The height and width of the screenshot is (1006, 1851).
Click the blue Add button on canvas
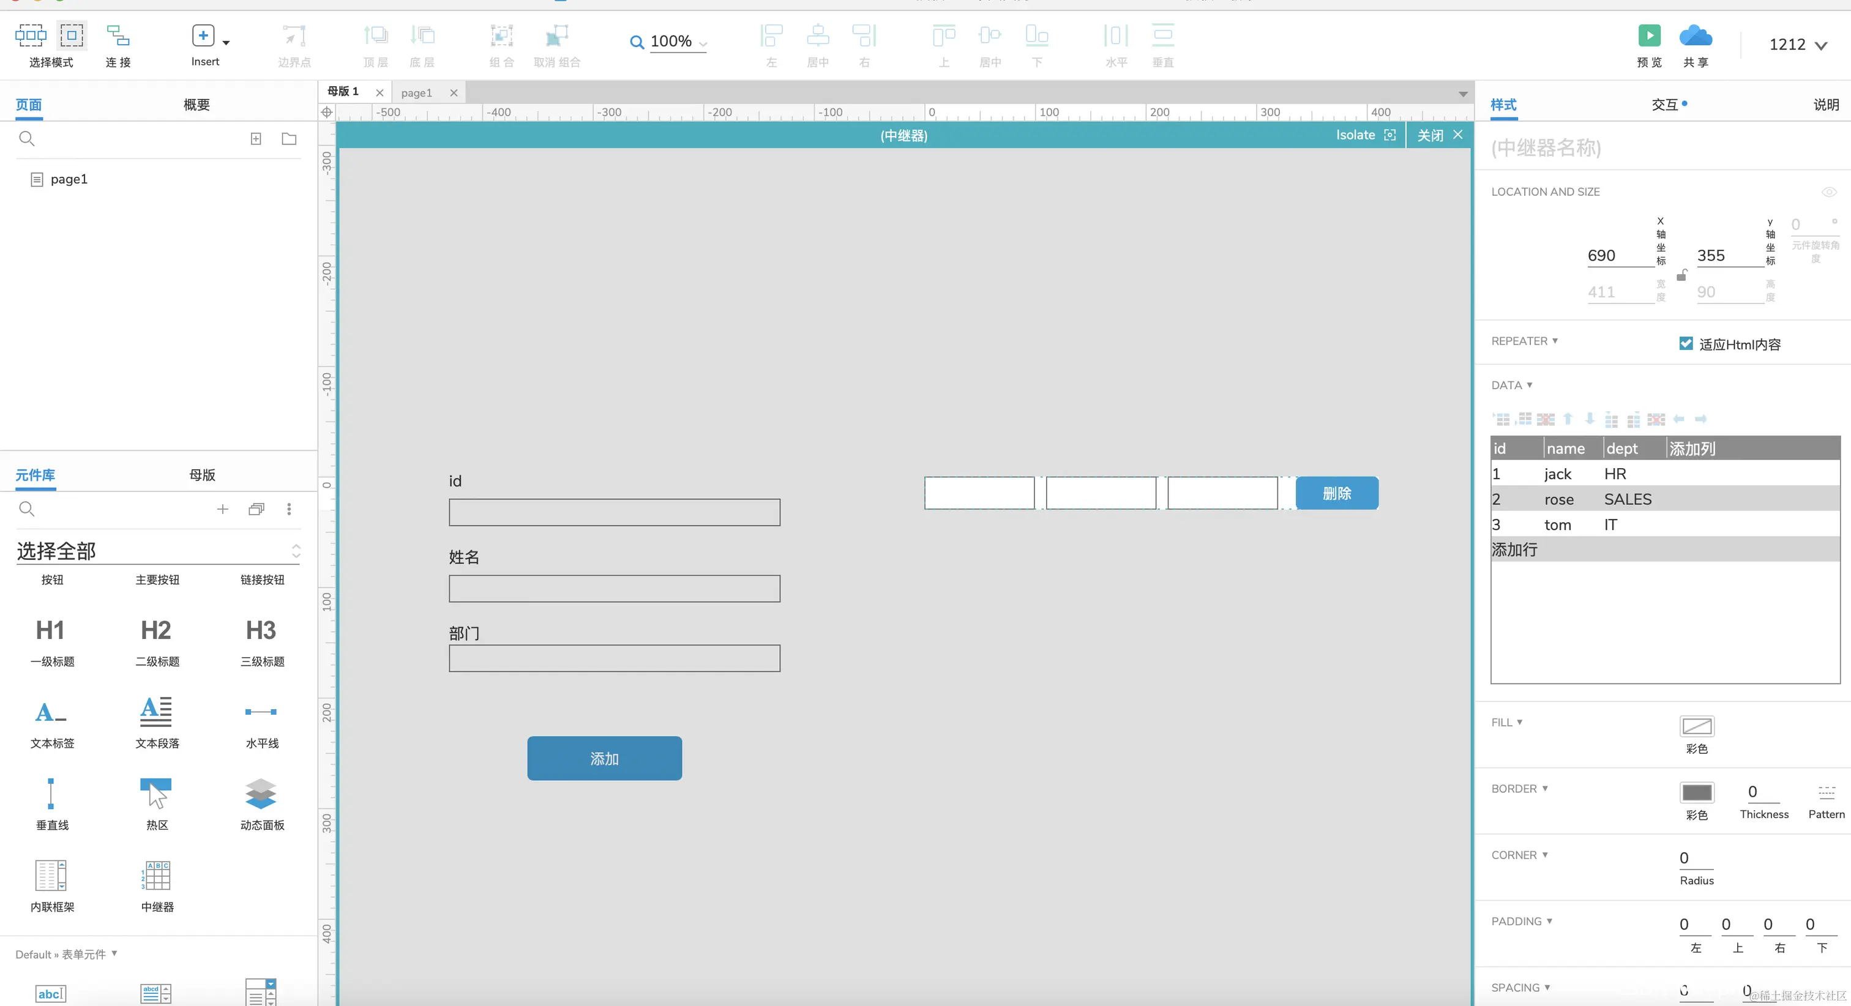[x=604, y=758]
